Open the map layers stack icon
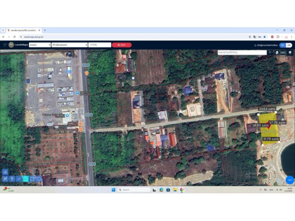This screenshot has height=221, width=295. point(290,52)
